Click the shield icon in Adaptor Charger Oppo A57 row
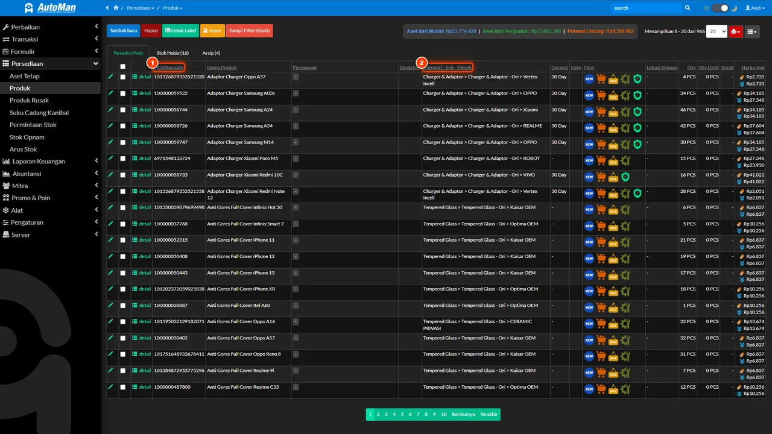 point(638,79)
